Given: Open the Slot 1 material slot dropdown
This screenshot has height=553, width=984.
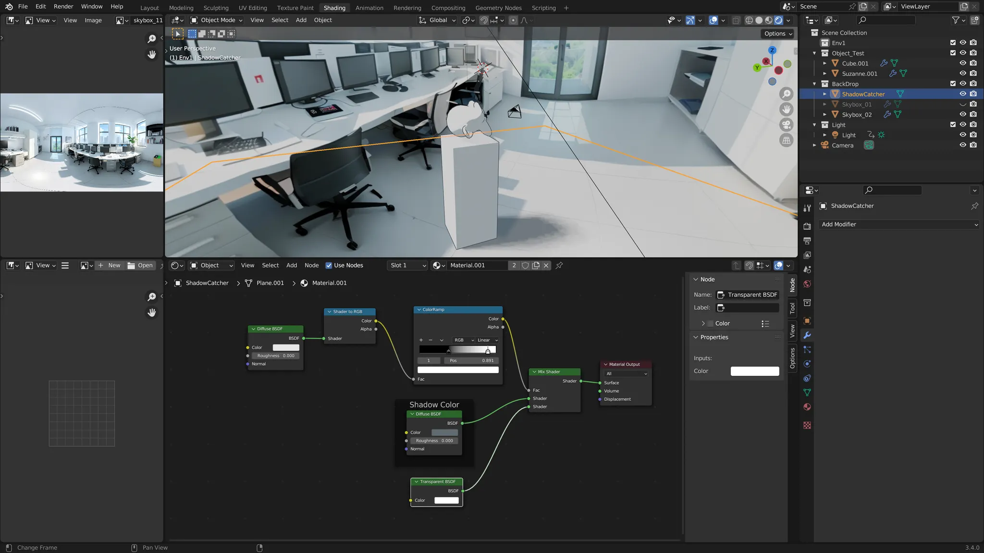Looking at the screenshot, I should (407, 265).
